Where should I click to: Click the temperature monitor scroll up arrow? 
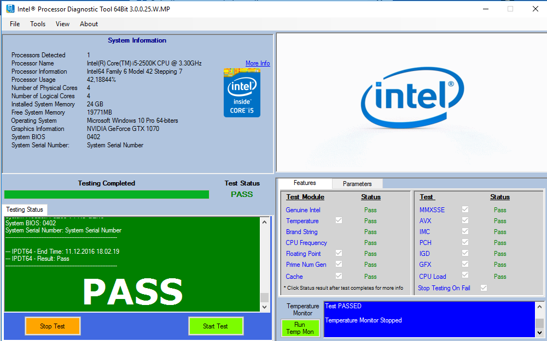pos(539,307)
